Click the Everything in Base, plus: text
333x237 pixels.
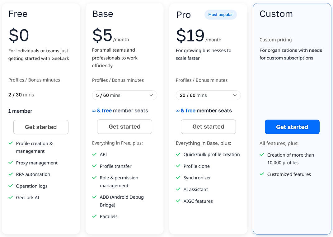(203, 143)
